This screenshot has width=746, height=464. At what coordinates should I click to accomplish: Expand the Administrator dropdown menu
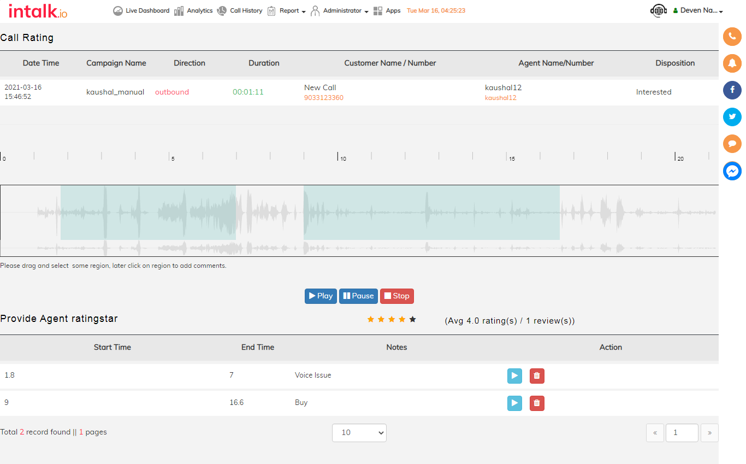[339, 11]
